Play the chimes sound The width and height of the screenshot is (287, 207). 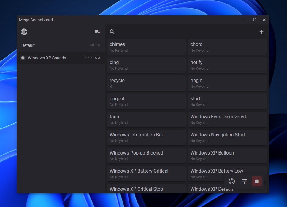click(146, 47)
